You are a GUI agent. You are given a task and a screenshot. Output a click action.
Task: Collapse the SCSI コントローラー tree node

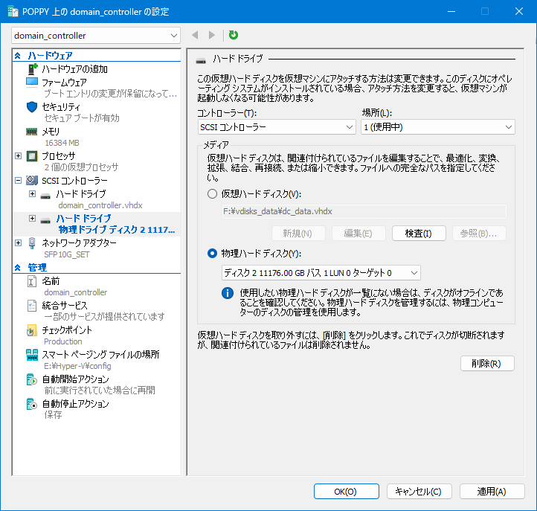(18, 180)
